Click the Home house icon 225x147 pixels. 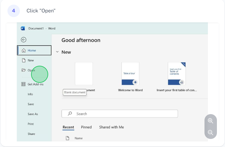coord(24,50)
